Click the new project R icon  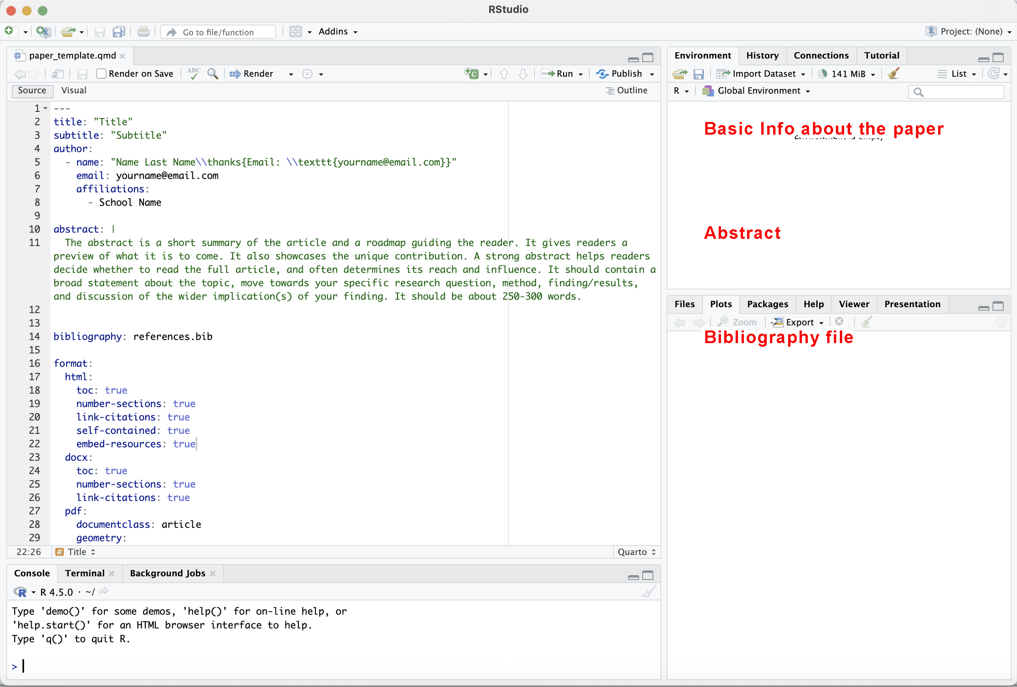[x=43, y=32]
